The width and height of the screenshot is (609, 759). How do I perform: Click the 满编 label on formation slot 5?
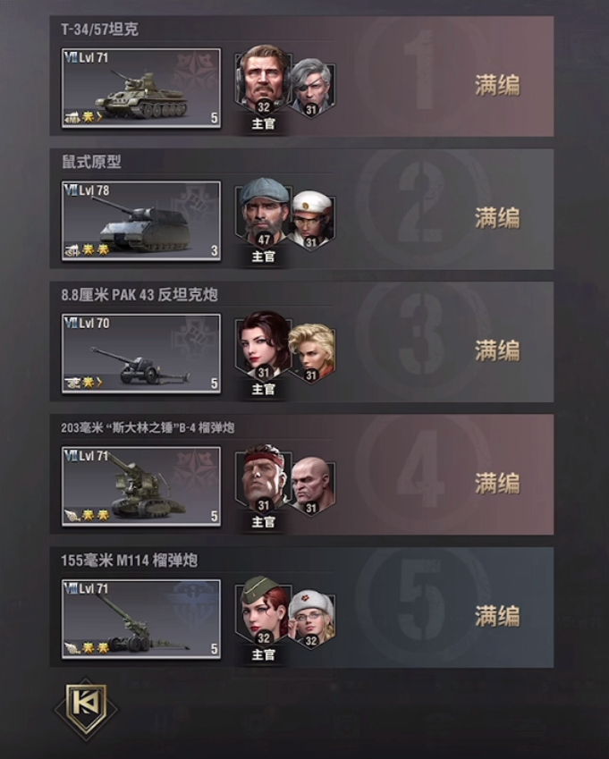497,617
